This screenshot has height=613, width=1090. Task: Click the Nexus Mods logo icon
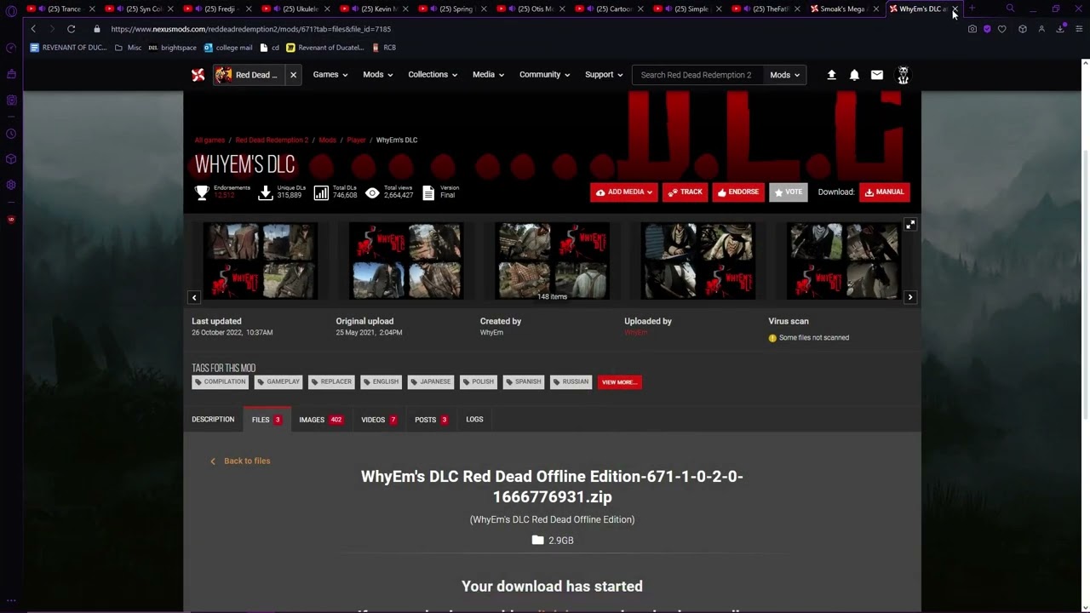point(198,75)
